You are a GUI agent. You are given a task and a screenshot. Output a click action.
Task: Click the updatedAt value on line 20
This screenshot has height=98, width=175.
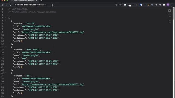pos(43,64)
